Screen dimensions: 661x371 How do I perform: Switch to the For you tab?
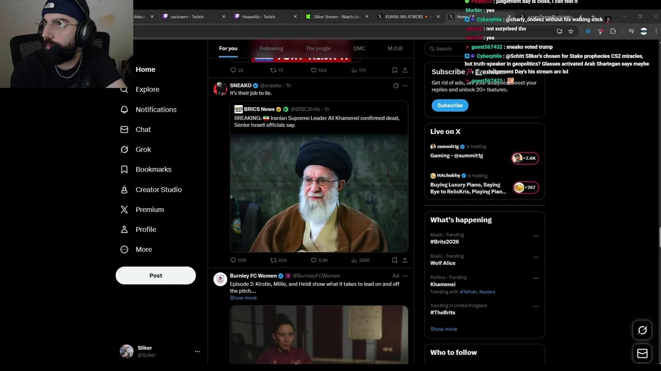228,48
